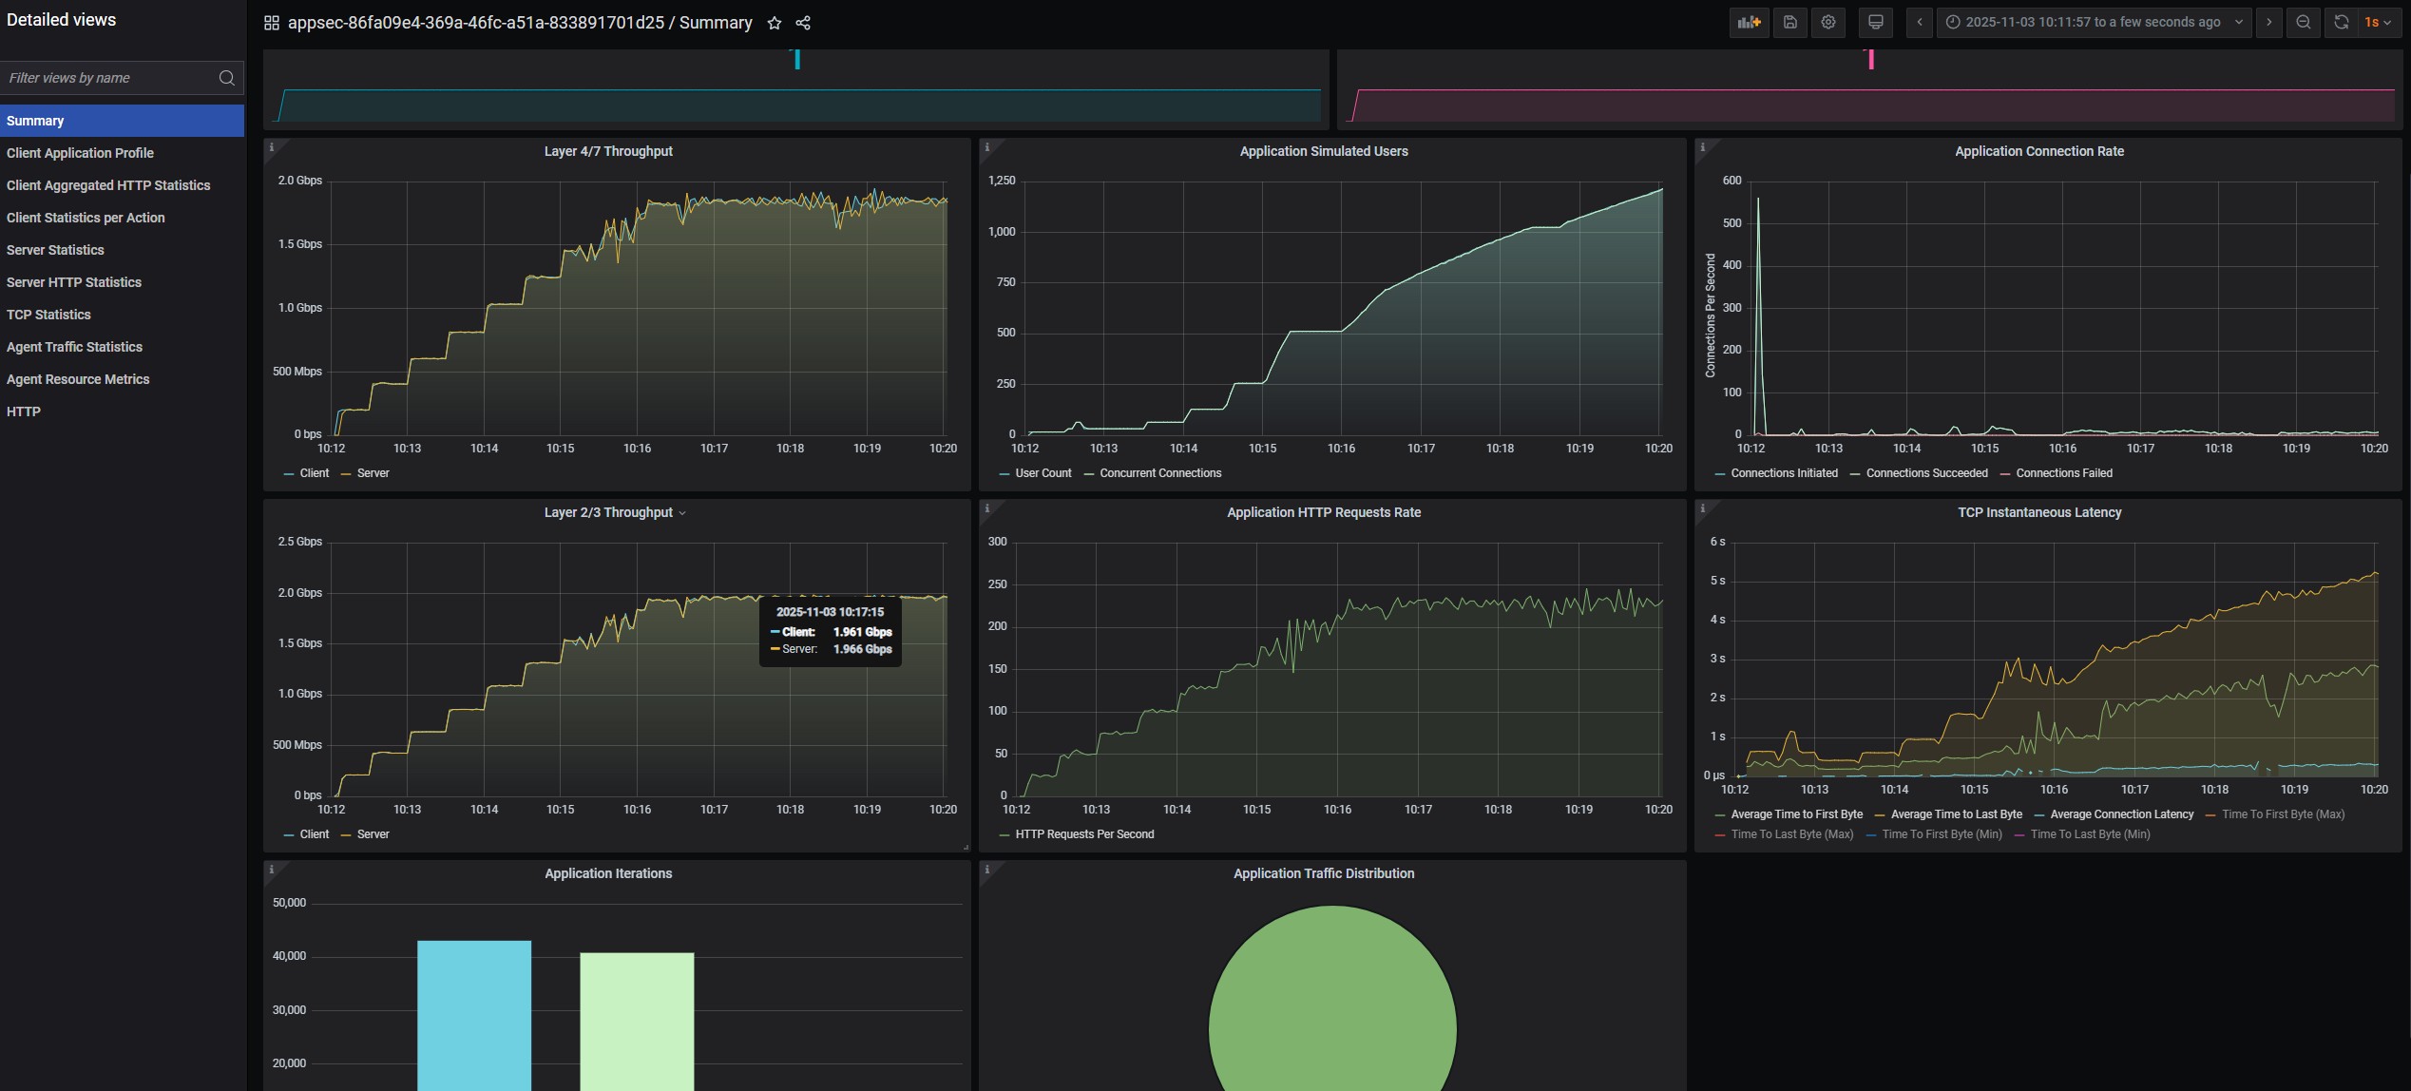
Task: Shift time range backward
Action: [x=1919, y=23]
